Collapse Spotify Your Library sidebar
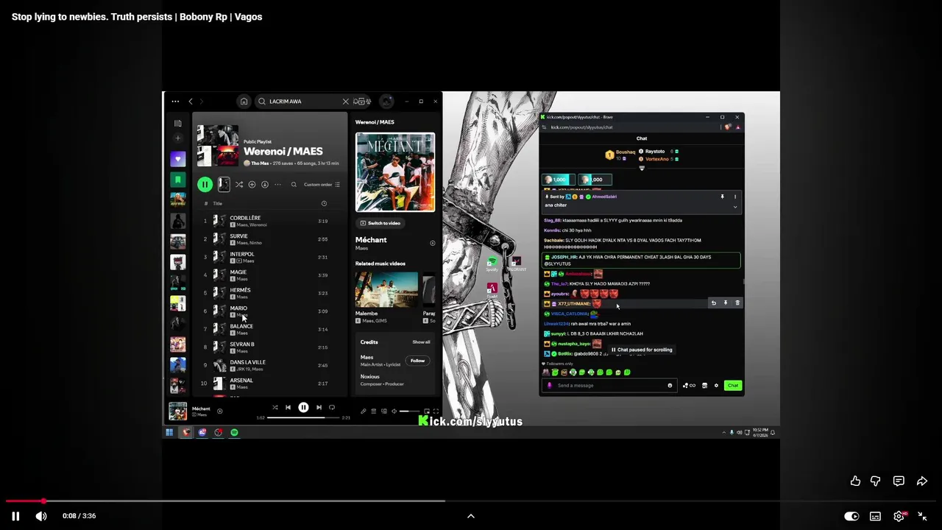 coord(177,124)
